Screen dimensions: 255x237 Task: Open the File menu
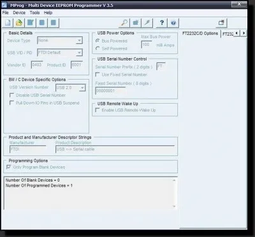pos(6,13)
